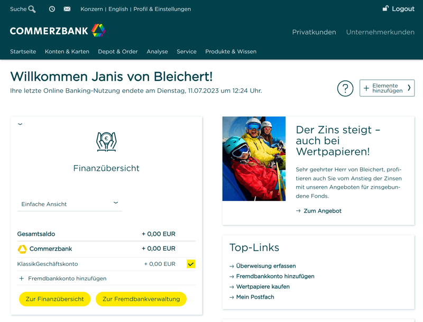Click plus icon for Fremdbankkonto hinzufügen
Viewport: 423px width, 322px height.
pos(22,279)
